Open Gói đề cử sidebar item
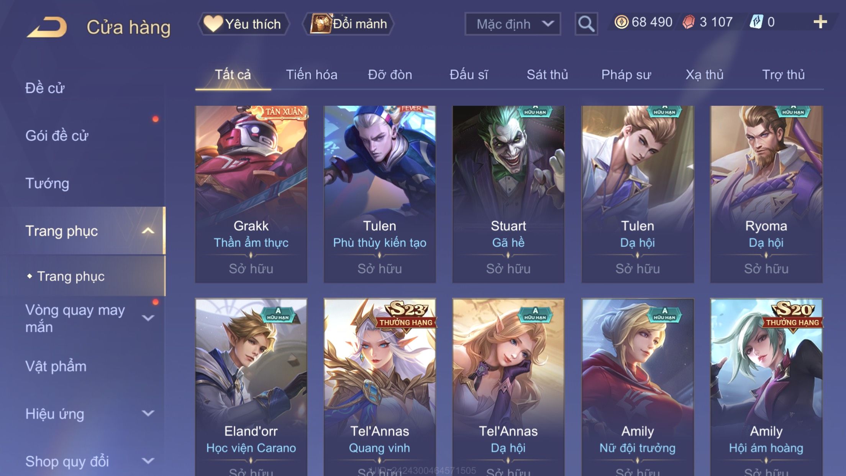This screenshot has height=476, width=846. tap(57, 136)
